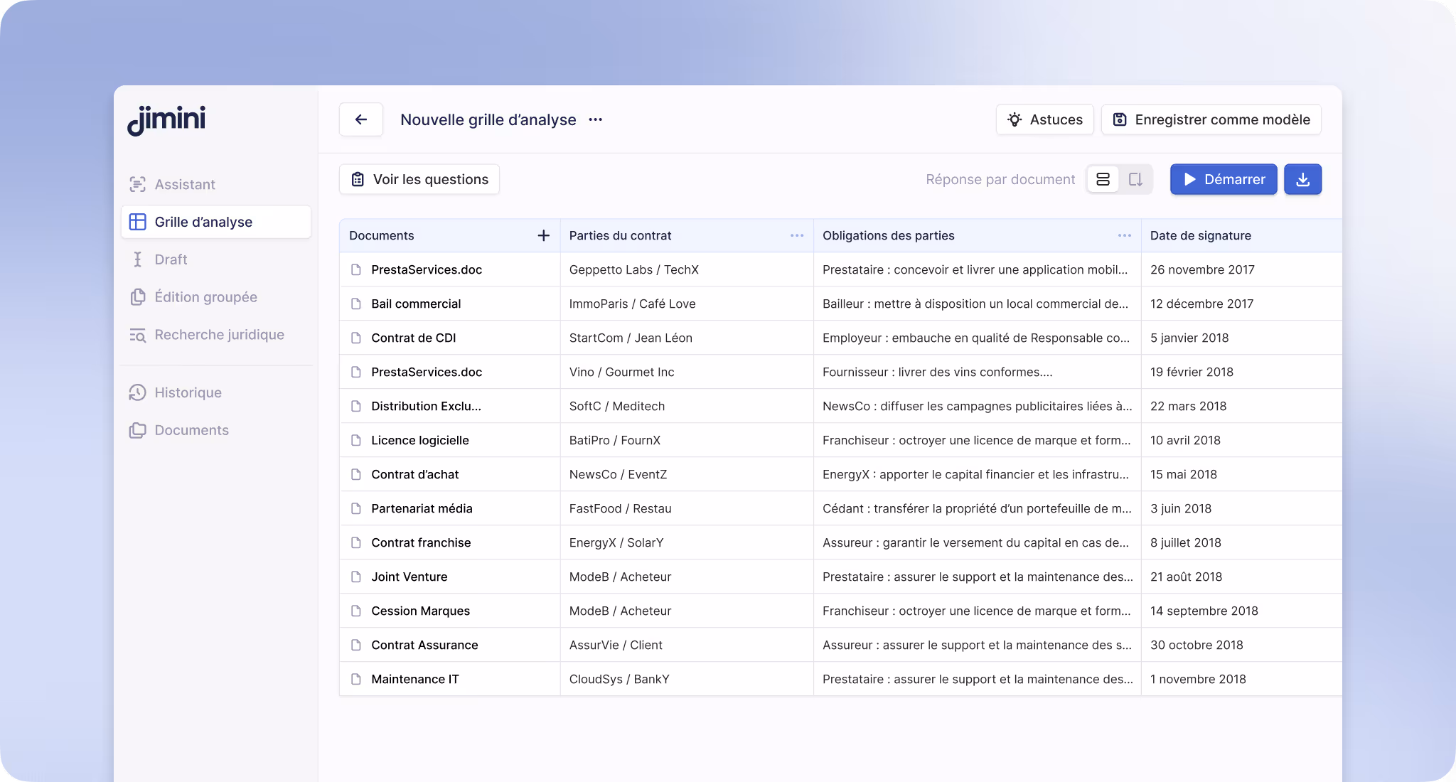Click the file icon for Maintenance IT
This screenshot has height=782, width=1456.
click(356, 679)
